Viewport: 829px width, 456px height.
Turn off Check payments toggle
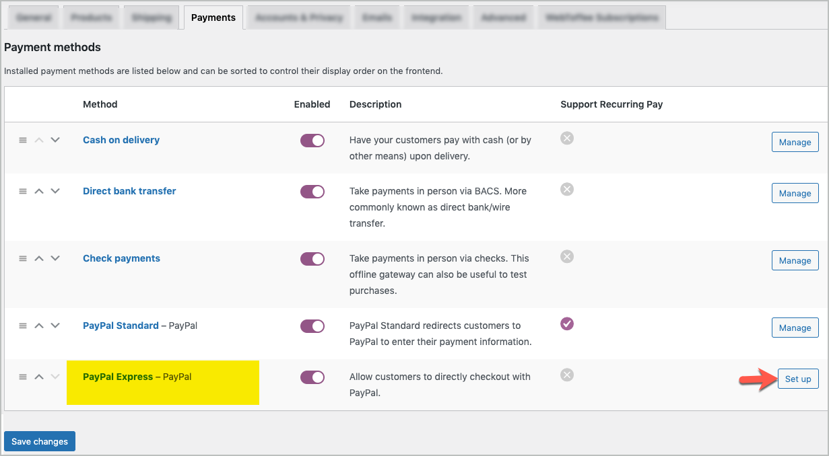point(312,259)
